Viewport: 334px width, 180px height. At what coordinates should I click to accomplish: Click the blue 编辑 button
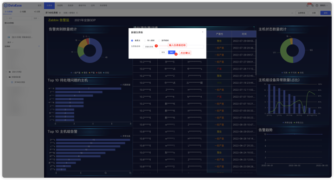tap(326, 13)
